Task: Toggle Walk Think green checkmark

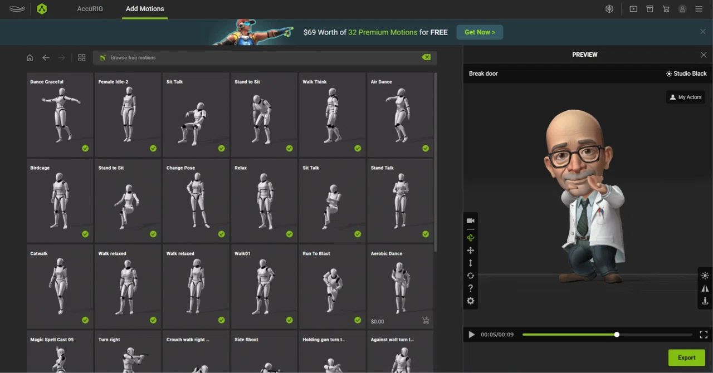Action: [358, 148]
